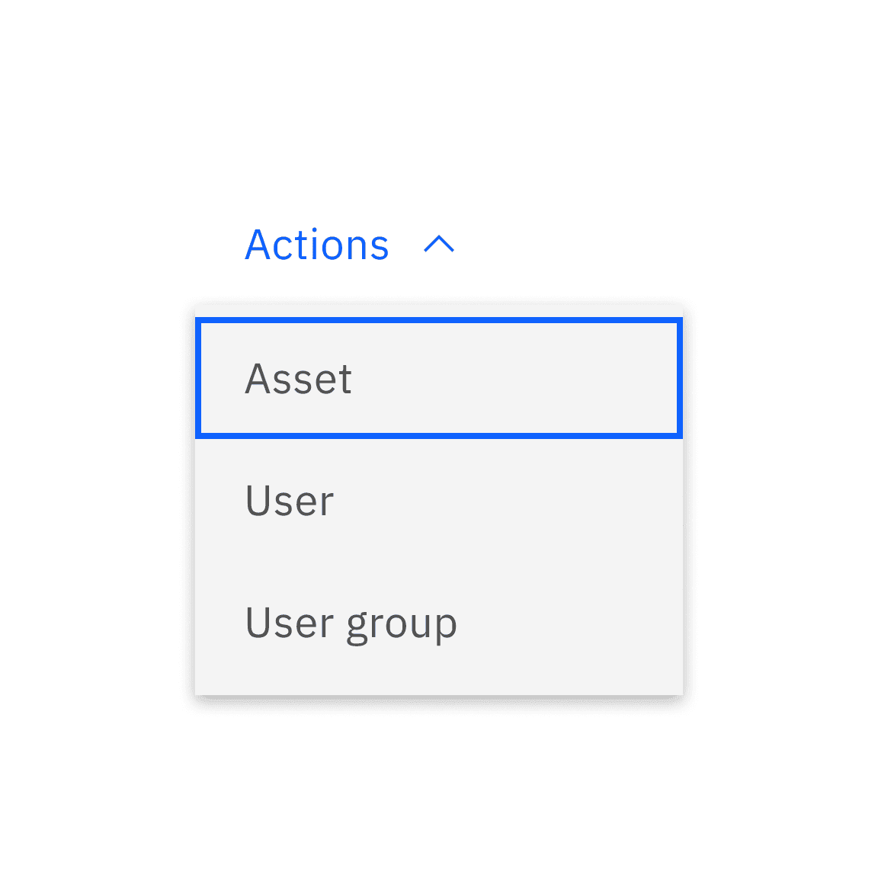Collapse the Actions dropdown via the chevron
The height and width of the screenshot is (878, 878).
pyautogui.click(x=439, y=245)
